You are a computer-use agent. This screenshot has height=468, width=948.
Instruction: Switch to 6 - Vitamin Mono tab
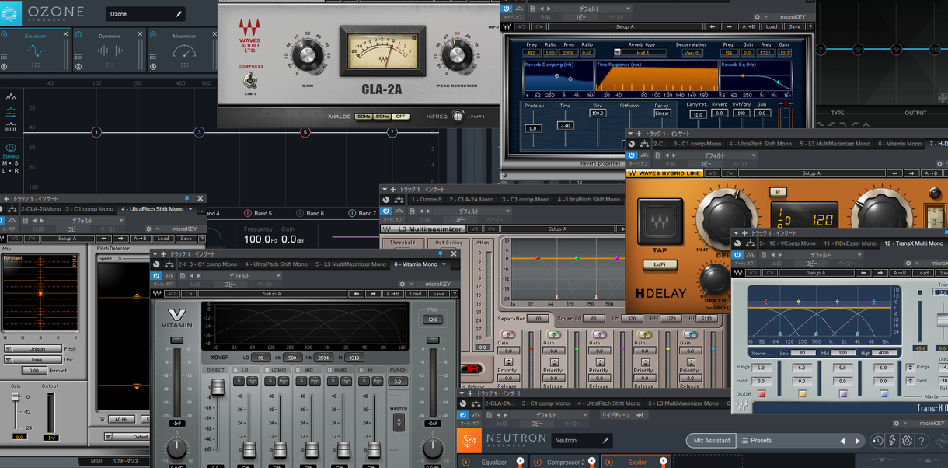[417, 264]
